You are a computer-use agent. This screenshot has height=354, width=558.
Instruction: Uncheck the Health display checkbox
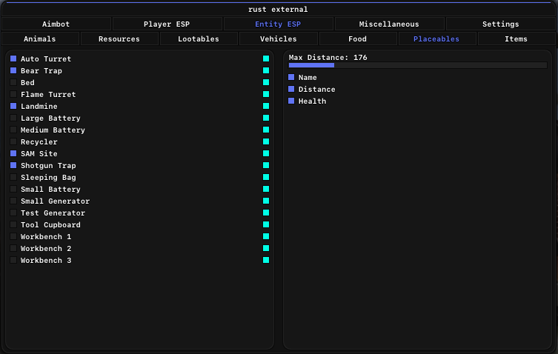coord(291,101)
